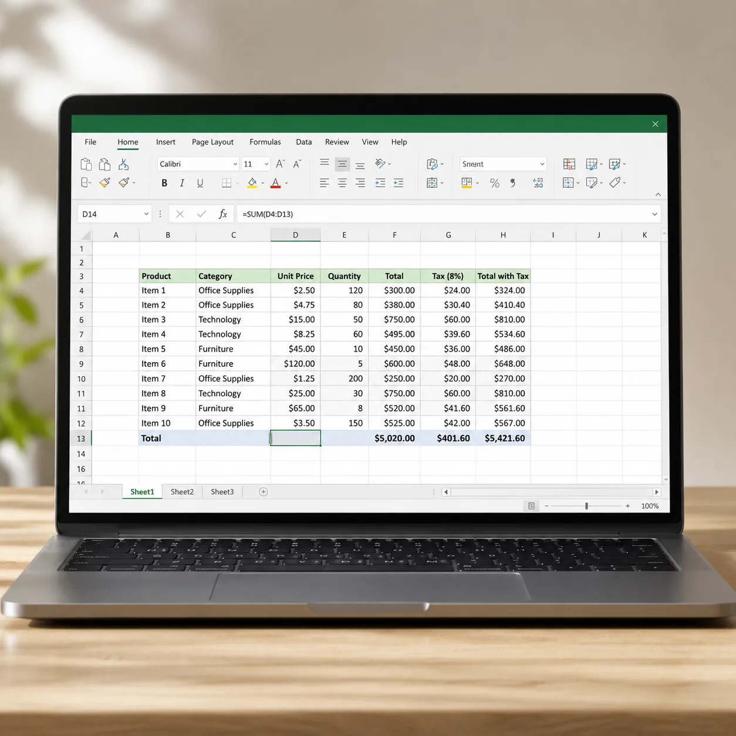Viewport: 736px width, 736px height.
Task: Switch to the Formulas tab
Action: pyautogui.click(x=265, y=142)
